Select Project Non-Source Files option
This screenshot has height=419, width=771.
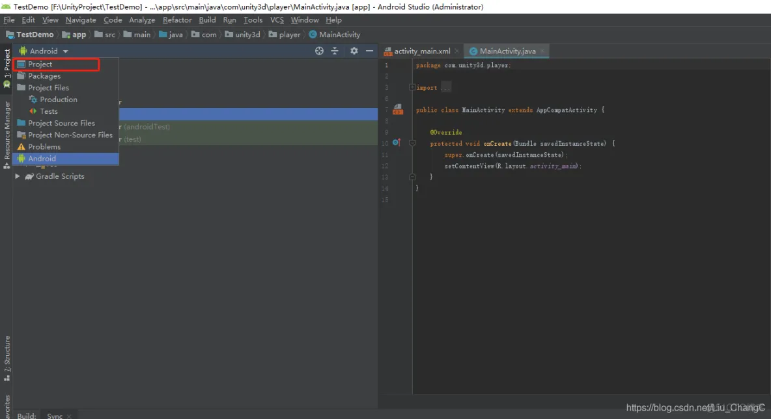pos(65,135)
